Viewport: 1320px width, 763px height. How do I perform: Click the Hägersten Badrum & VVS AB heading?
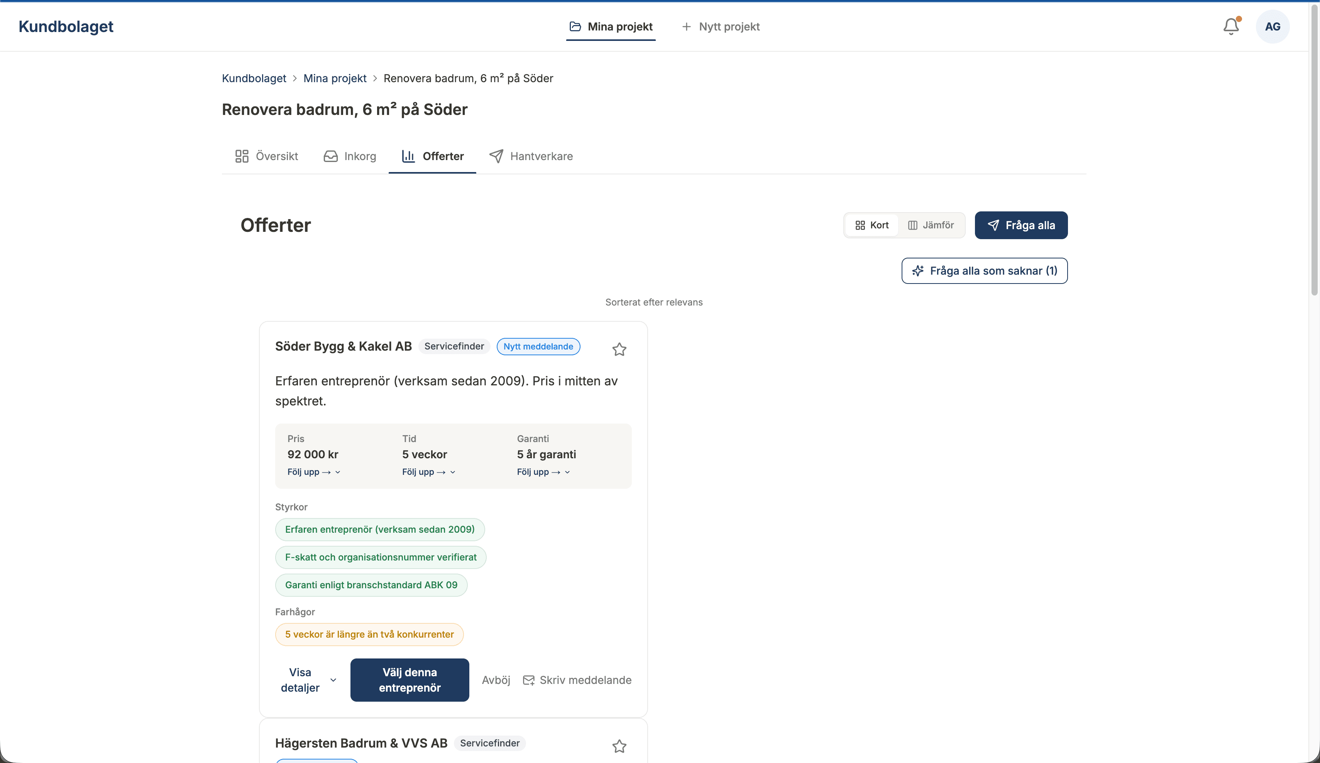coord(361,743)
